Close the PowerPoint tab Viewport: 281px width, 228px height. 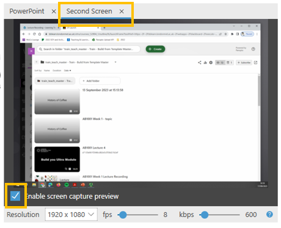pos(54,12)
